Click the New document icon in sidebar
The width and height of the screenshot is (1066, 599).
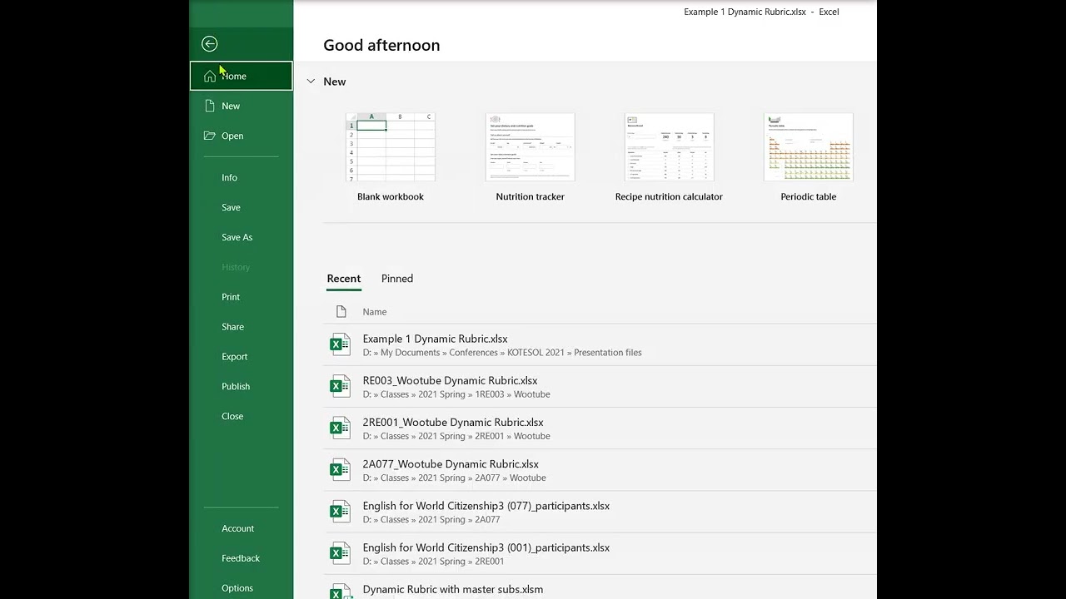(210, 106)
